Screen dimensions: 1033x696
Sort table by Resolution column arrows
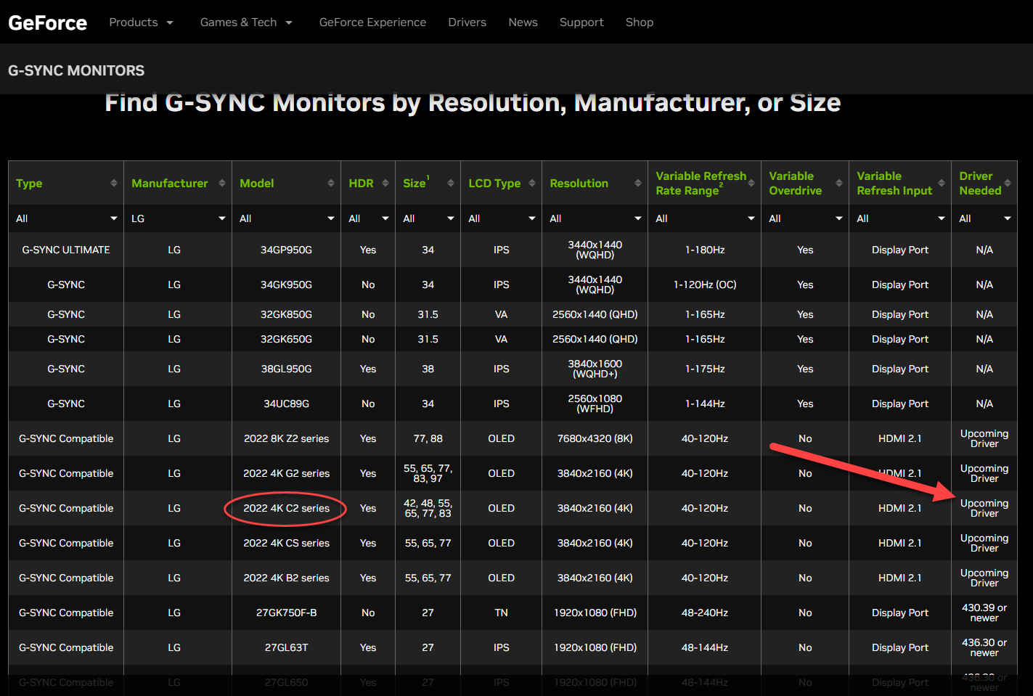coord(638,183)
